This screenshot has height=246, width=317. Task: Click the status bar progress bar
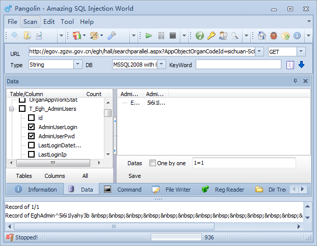[x=176, y=237]
